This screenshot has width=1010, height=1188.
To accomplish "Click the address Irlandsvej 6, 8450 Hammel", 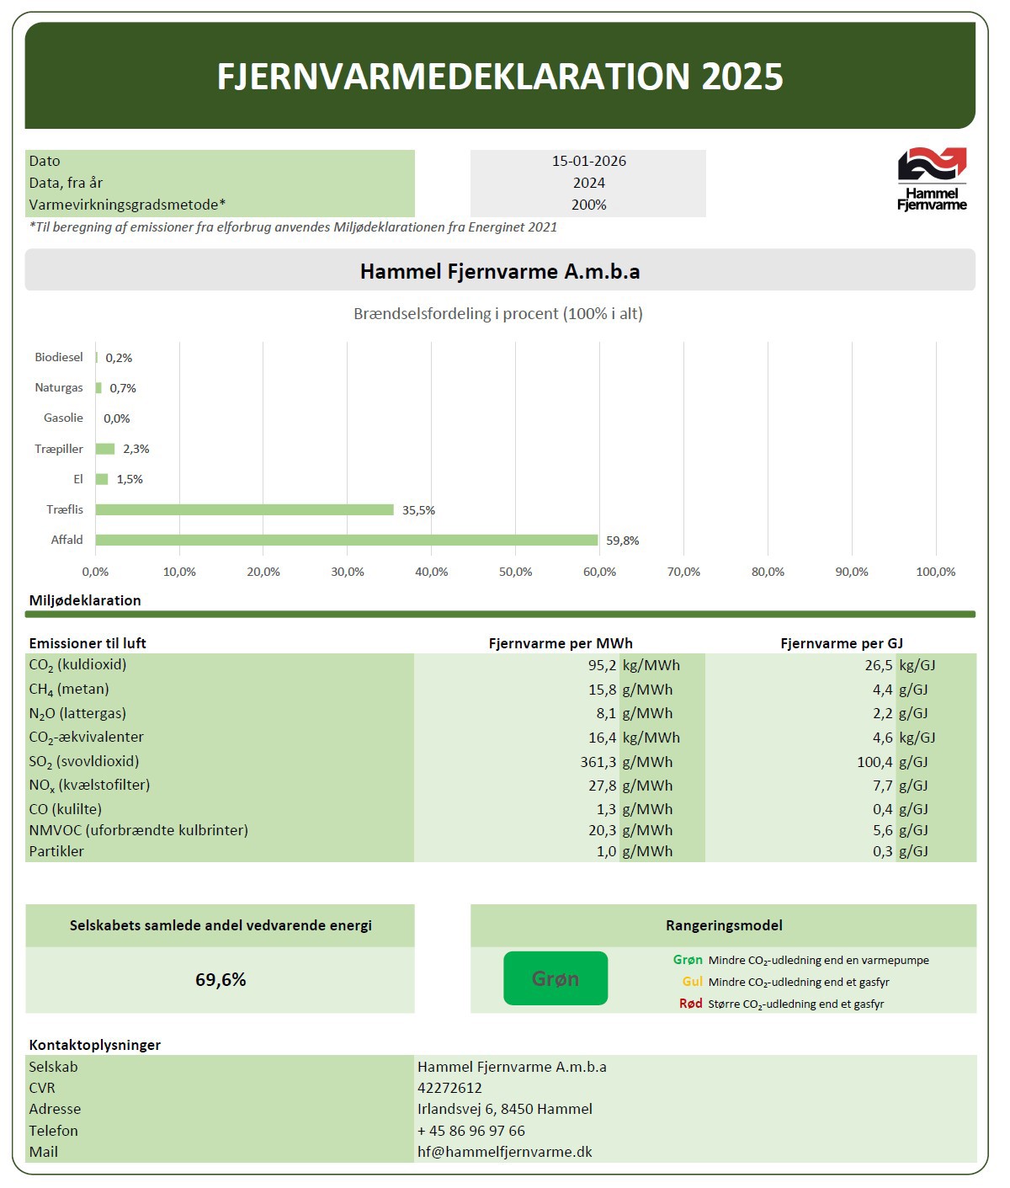I will pos(505,1109).
